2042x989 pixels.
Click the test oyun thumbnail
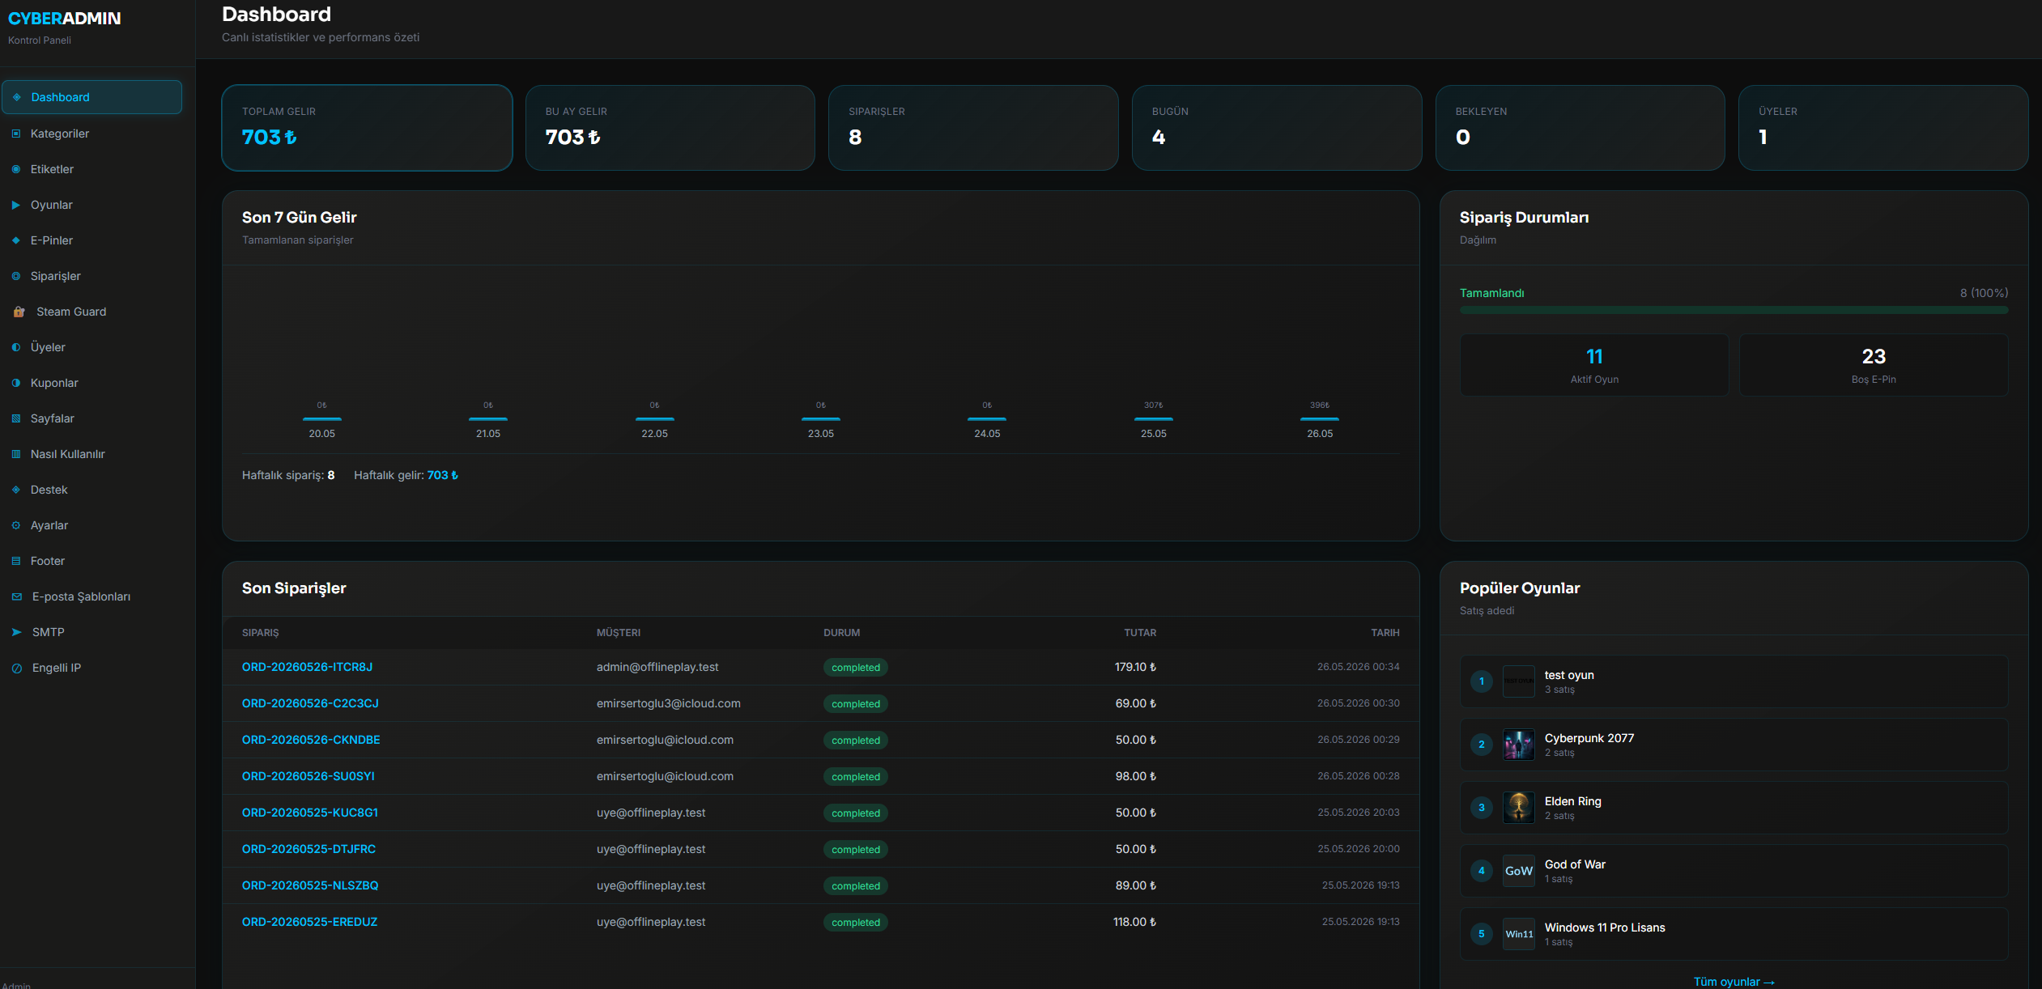[1518, 681]
